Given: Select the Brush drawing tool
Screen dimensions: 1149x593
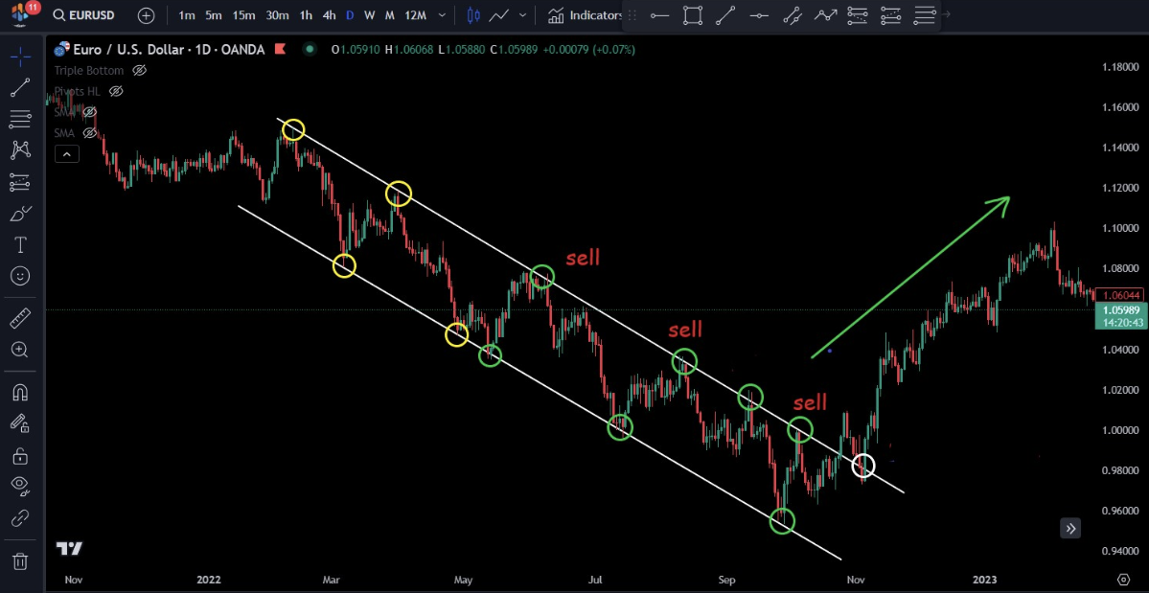Looking at the screenshot, I should (x=19, y=214).
